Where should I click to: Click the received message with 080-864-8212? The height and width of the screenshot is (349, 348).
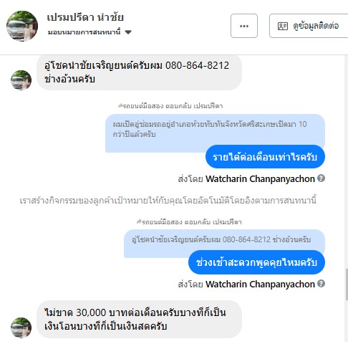pos(139,72)
